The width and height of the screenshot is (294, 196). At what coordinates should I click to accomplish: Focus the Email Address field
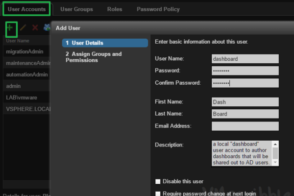coord(245,126)
